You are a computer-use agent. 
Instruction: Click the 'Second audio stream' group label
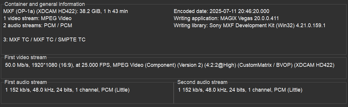point(202,82)
